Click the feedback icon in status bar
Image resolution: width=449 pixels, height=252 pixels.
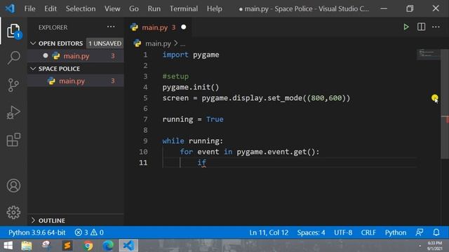[x=420, y=232]
